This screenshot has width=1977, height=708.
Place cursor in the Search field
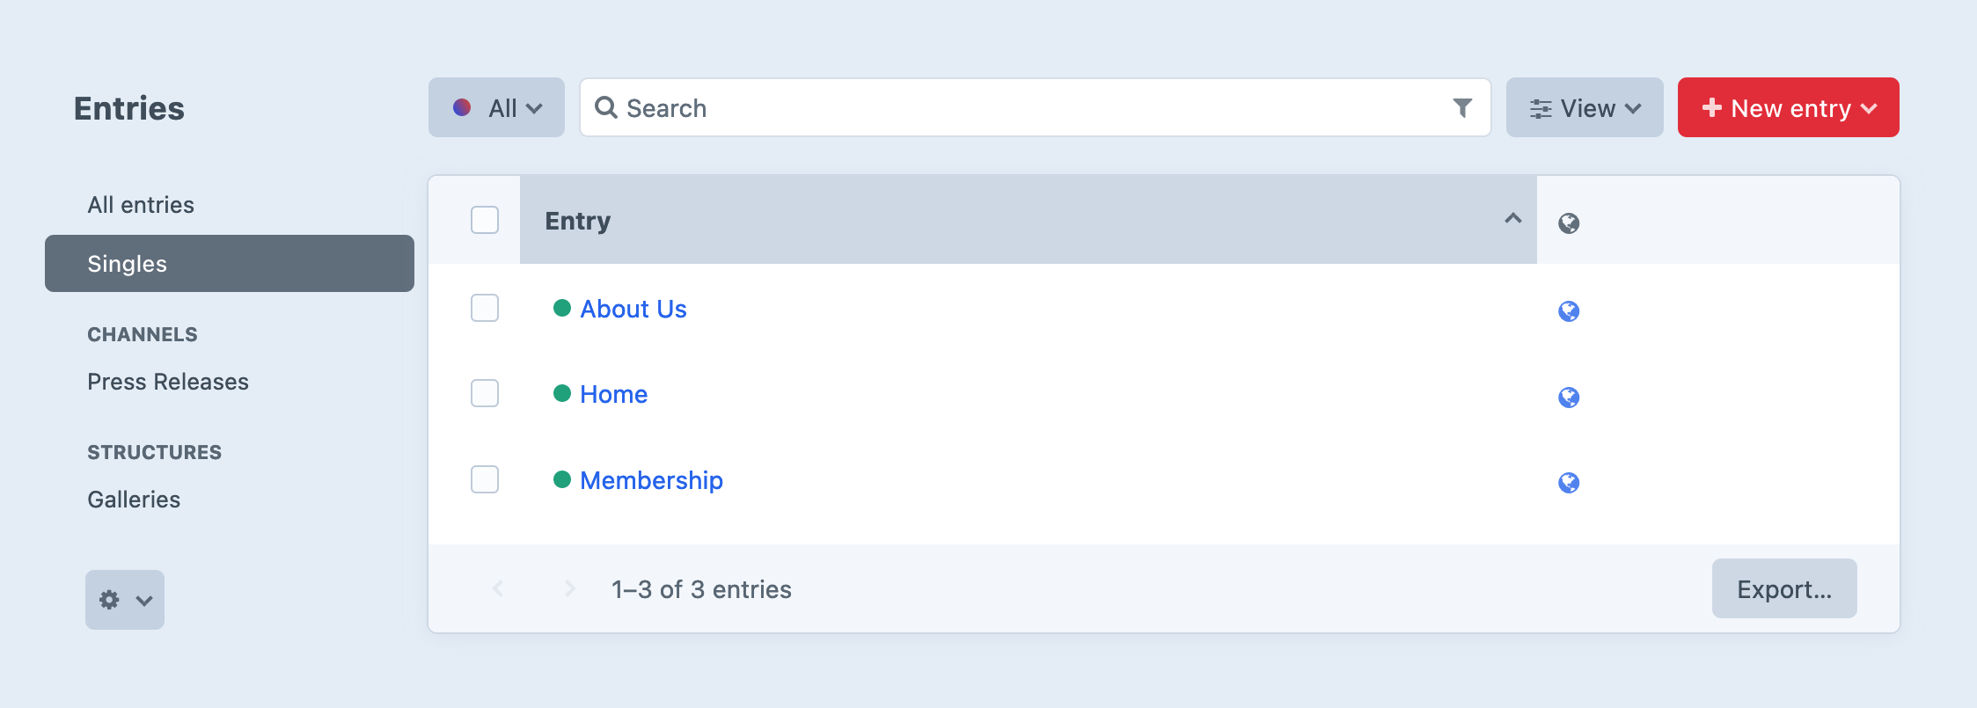[880, 107]
